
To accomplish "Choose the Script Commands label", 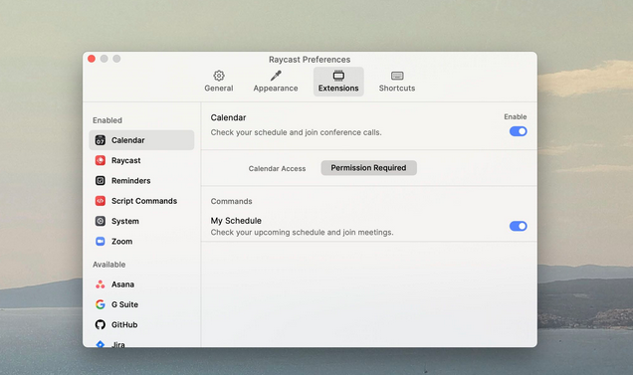I will 144,201.
